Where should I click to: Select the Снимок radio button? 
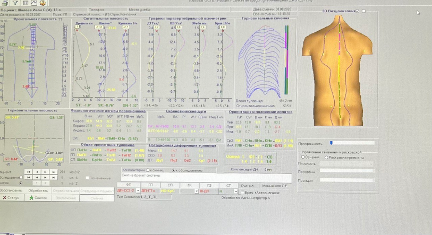pos(21,183)
